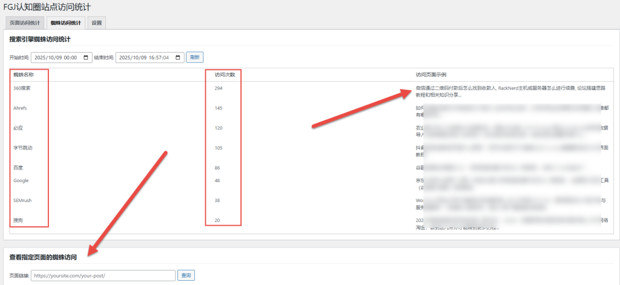Select the 蜘蛛访问统计 tab

pyautogui.click(x=65, y=23)
